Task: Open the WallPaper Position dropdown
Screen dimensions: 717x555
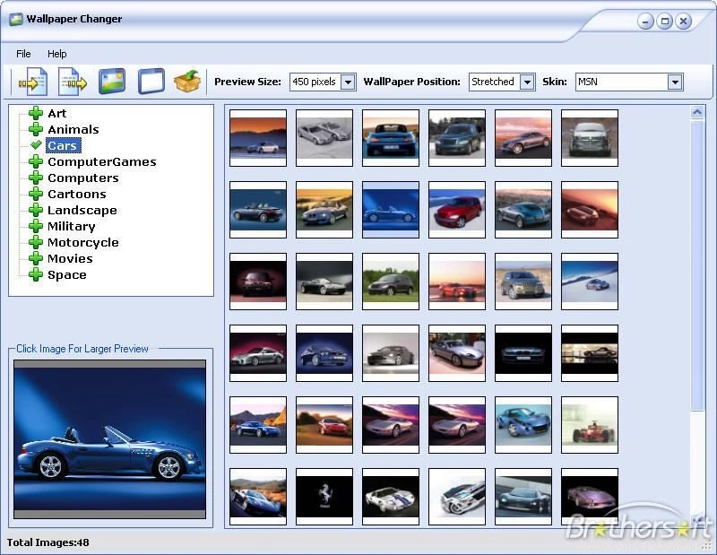Action: coord(529,81)
